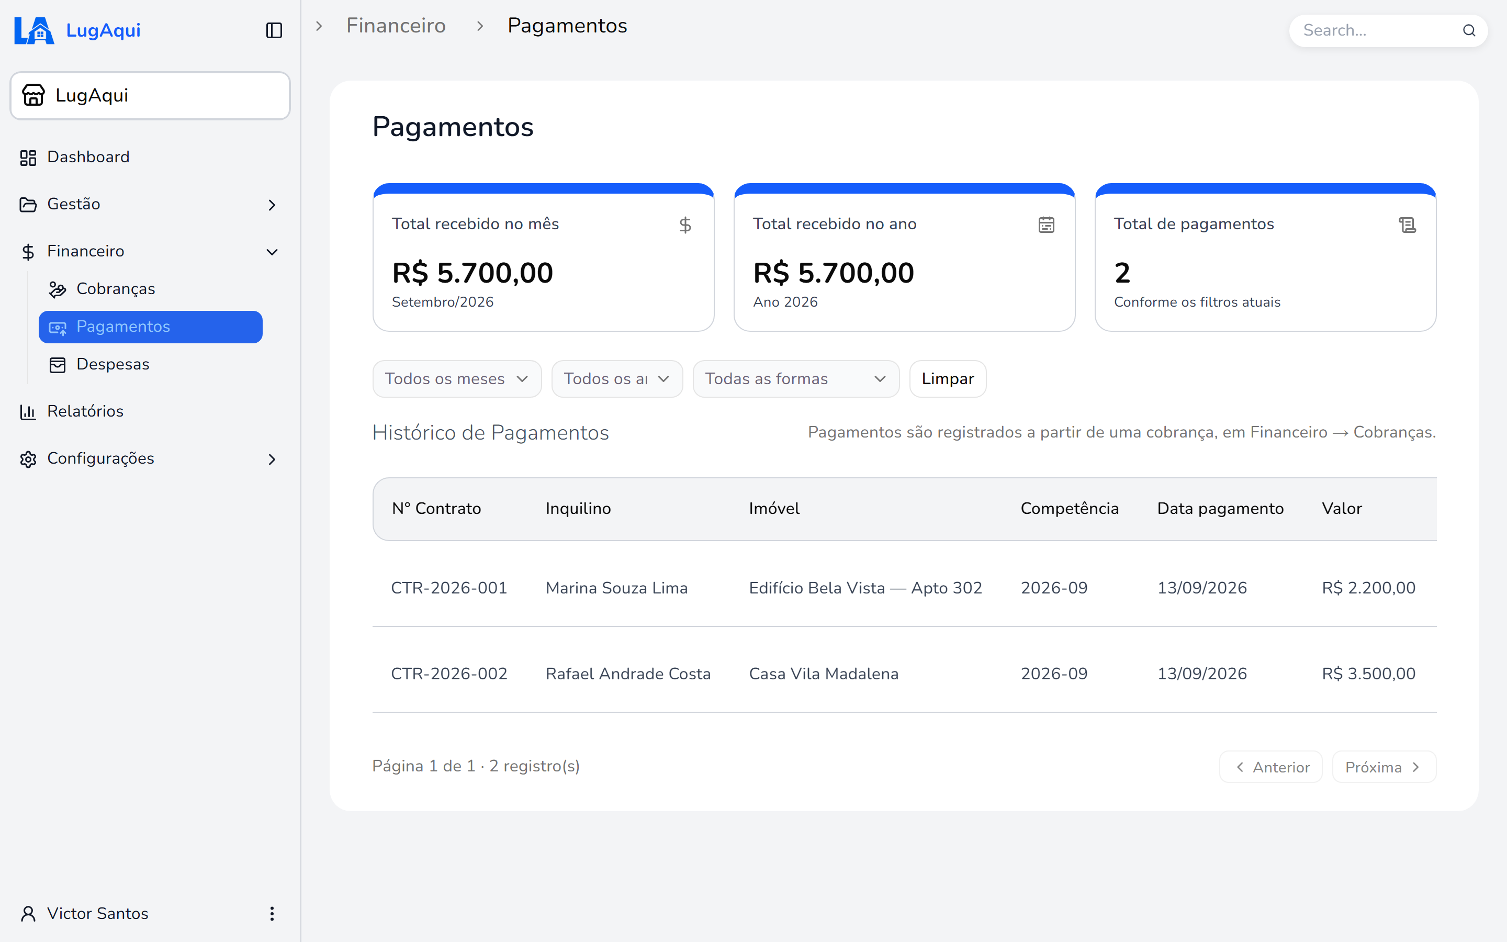Click the Limpar filters button
The image size is (1507, 942).
tap(948, 379)
